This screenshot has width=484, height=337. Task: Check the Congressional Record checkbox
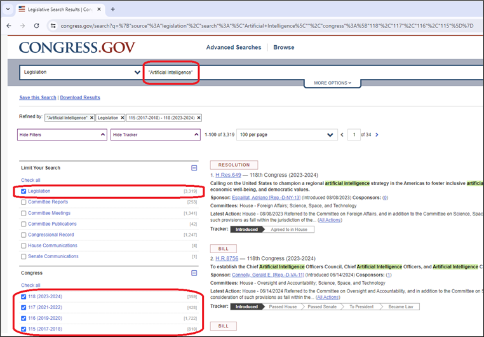click(24, 235)
